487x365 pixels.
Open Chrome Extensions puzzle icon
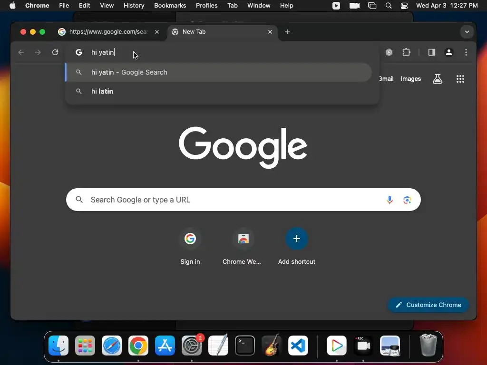[x=406, y=52]
